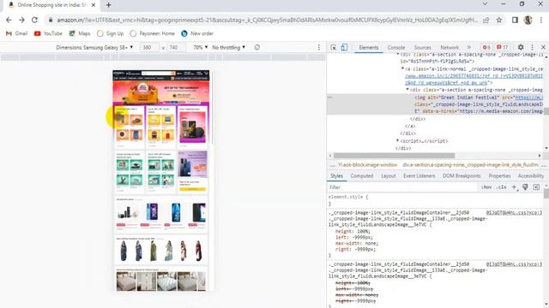This screenshot has width=549, height=308.
Task: Switch to the Console tab
Action: [396, 48]
